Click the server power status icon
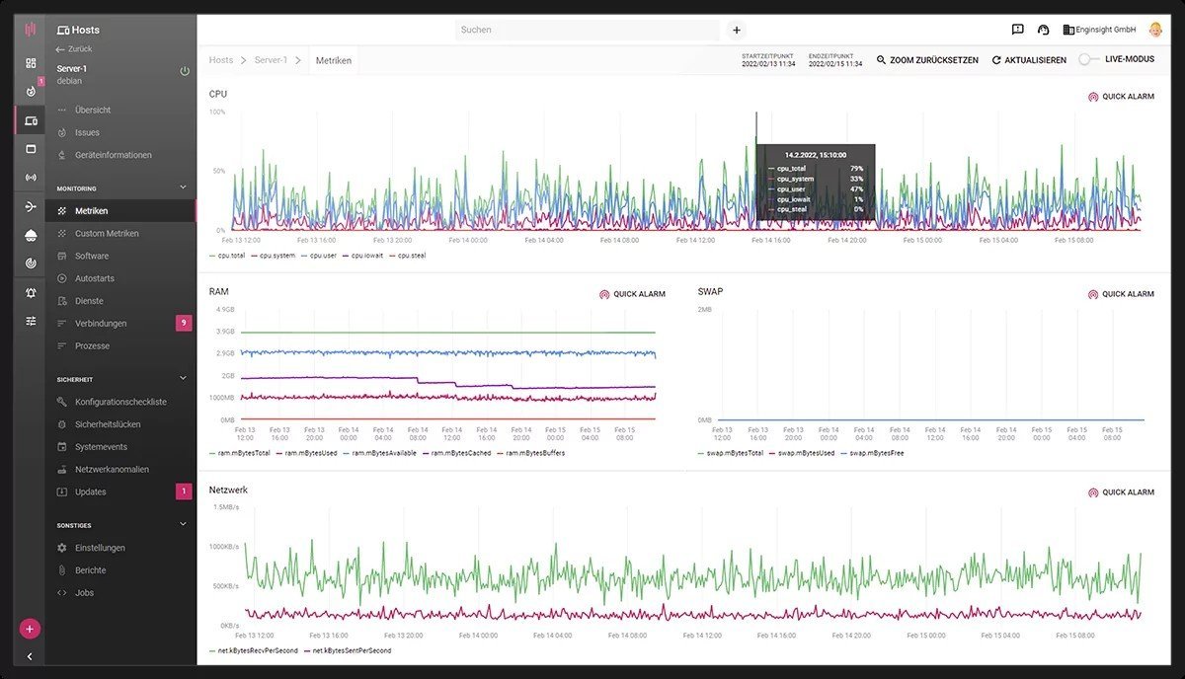This screenshot has height=679, width=1185. pyautogui.click(x=184, y=71)
